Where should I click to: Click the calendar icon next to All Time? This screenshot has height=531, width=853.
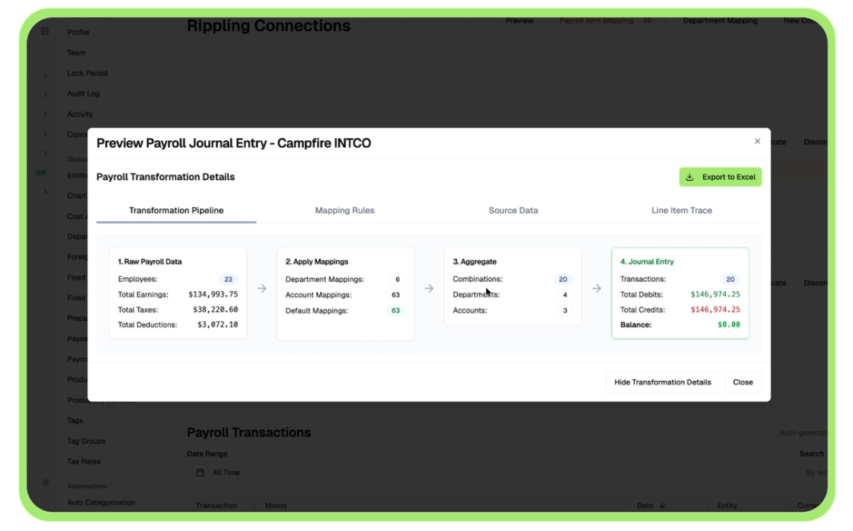200,473
